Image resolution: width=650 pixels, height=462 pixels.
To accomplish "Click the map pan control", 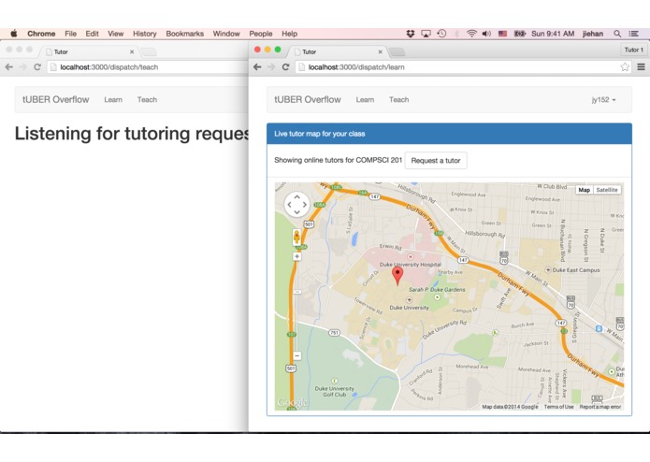I will point(296,204).
